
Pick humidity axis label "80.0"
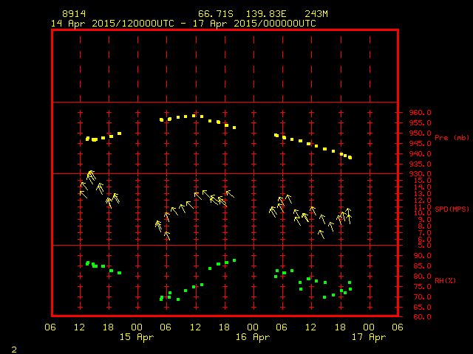click(x=422, y=276)
